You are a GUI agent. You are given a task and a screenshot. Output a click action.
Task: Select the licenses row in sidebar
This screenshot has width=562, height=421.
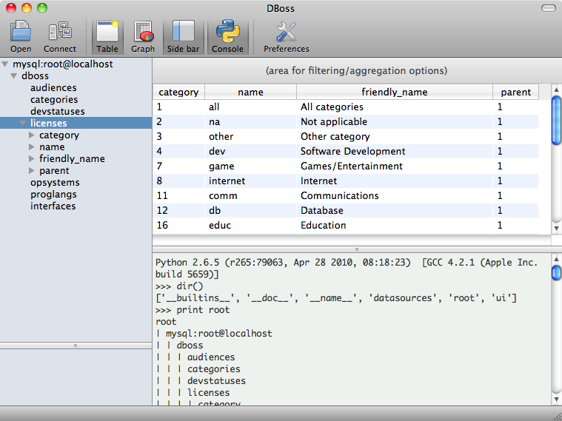point(76,123)
